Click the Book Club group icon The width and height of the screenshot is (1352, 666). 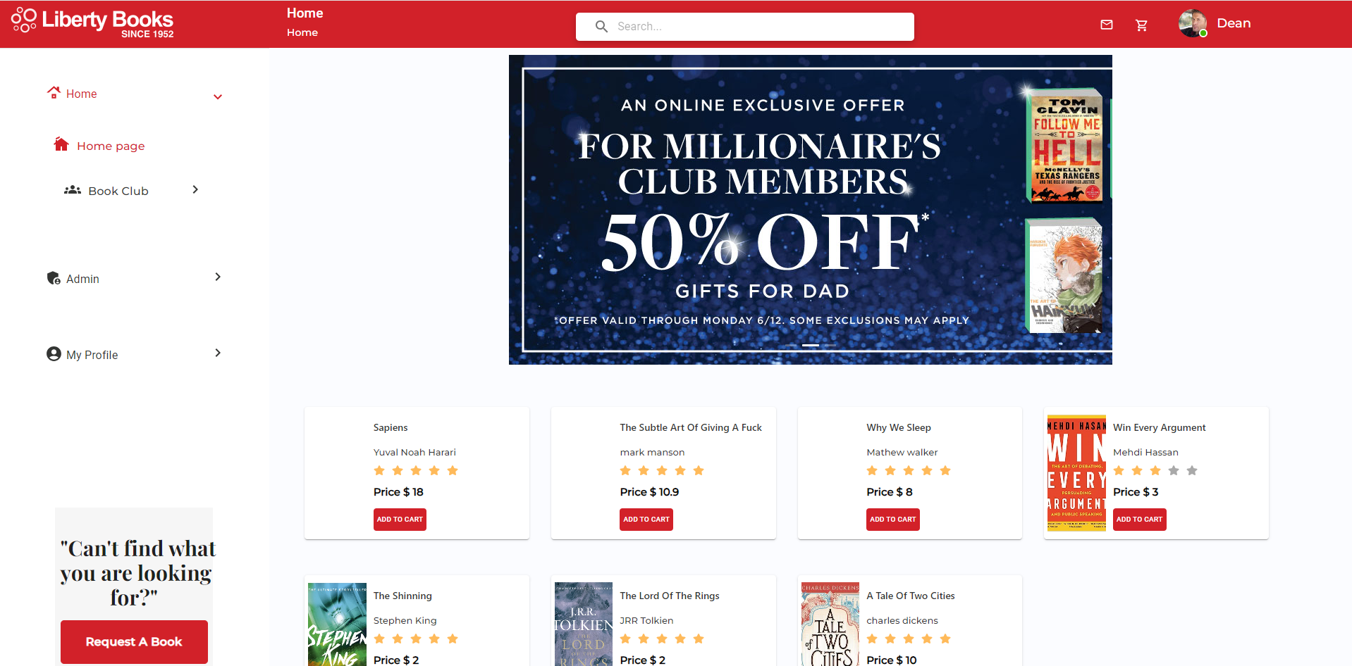pos(73,190)
